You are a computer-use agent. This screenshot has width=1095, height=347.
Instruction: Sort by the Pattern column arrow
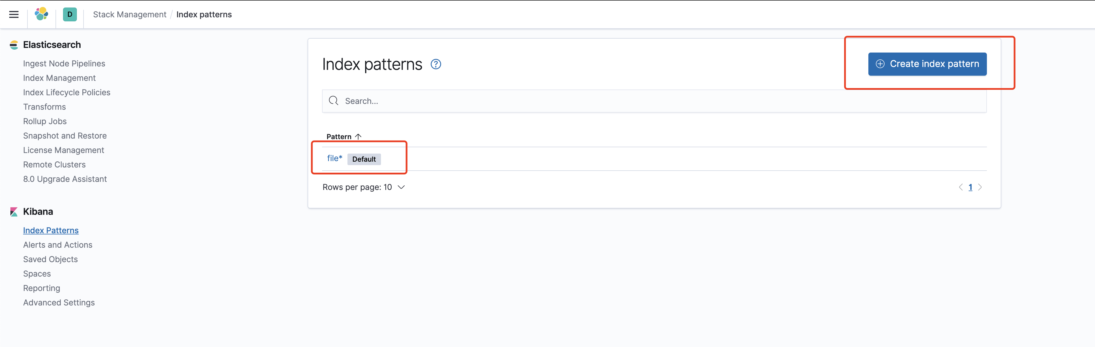tap(358, 136)
